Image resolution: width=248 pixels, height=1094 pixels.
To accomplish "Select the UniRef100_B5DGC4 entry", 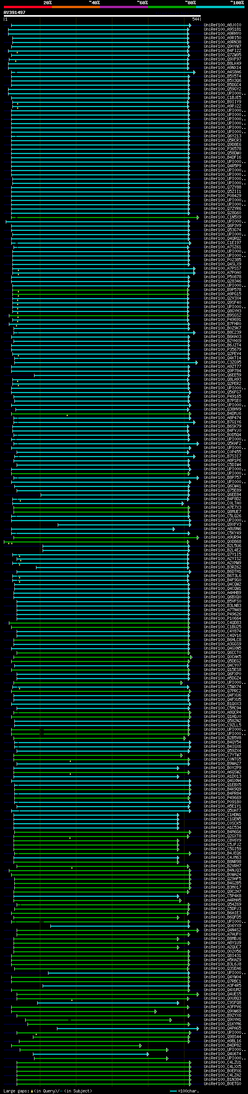I will click(x=222, y=85).
